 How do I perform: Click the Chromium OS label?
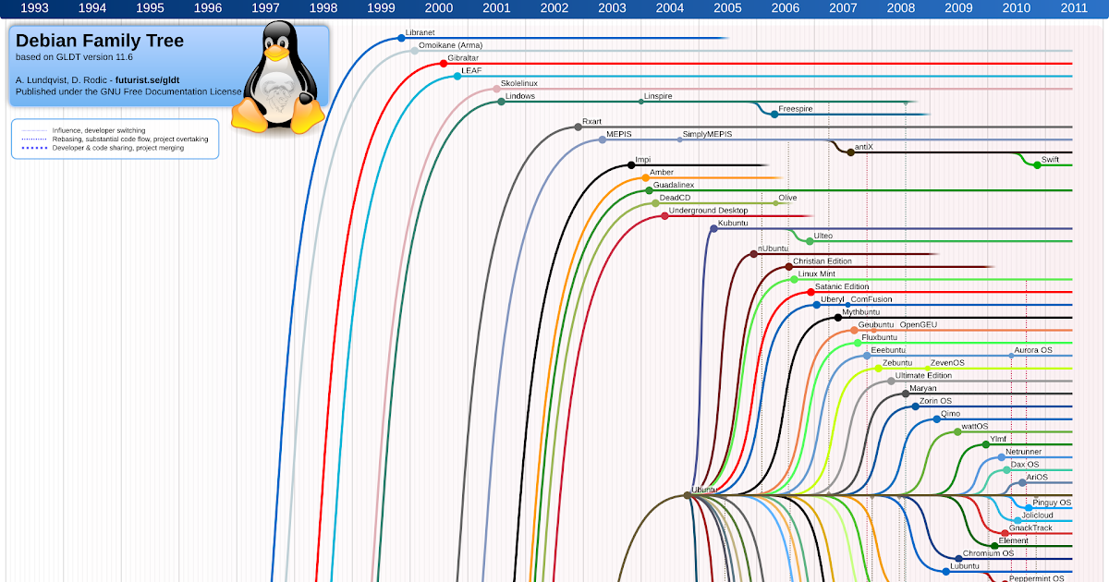pos(988,553)
